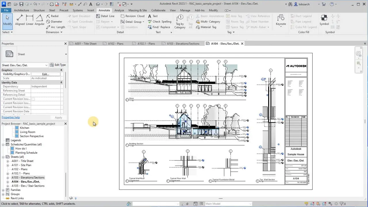Click the Text annotation tool

[x=153, y=16]
